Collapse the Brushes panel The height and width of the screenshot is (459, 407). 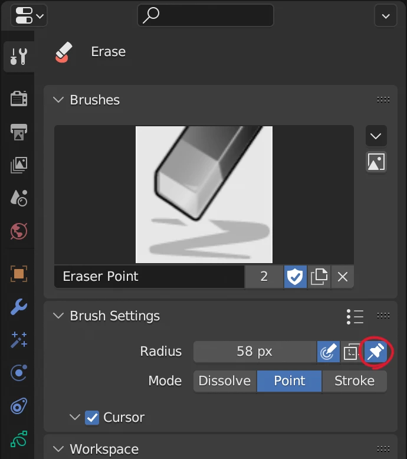tap(58, 100)
